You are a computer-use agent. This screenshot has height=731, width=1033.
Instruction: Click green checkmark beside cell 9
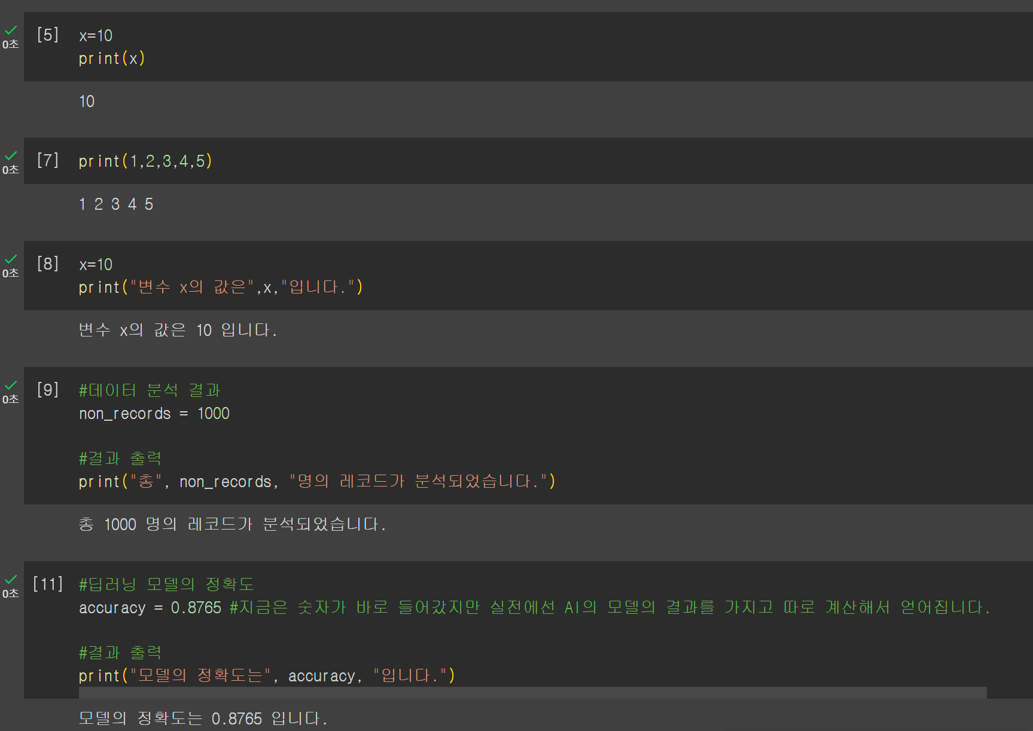[11, 385]
